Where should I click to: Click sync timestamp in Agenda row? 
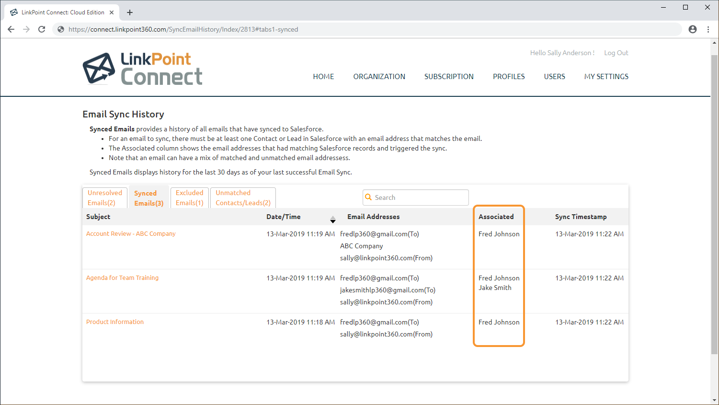point(589,278)
